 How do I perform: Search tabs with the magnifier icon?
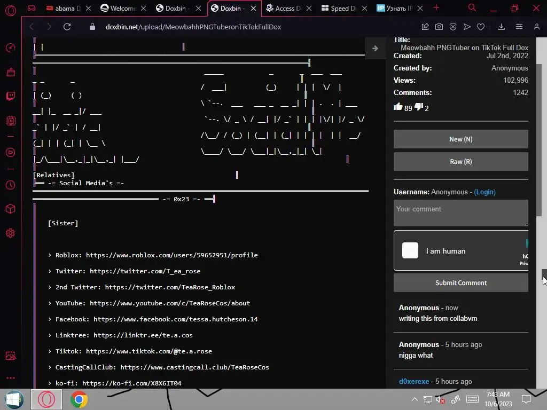(x=472, y=7)
